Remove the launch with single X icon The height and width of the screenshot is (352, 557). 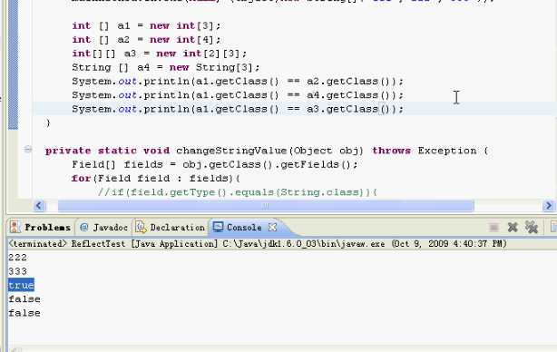[x=513, y=227]
